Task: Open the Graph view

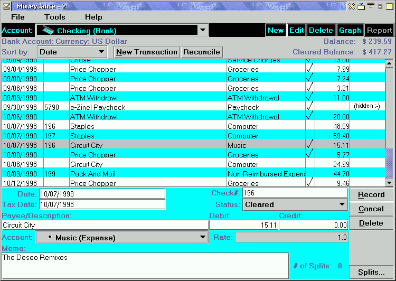Action: tap(350, 30)
